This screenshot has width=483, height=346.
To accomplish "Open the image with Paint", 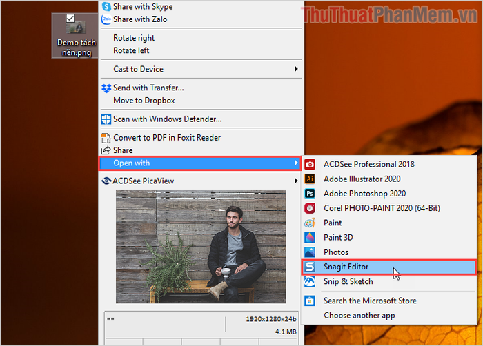I will pos(389,223).
